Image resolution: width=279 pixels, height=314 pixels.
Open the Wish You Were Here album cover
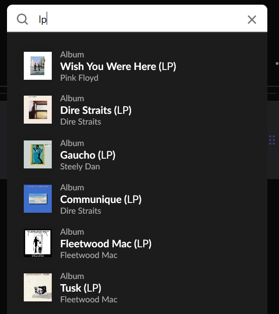click(38, 66)
